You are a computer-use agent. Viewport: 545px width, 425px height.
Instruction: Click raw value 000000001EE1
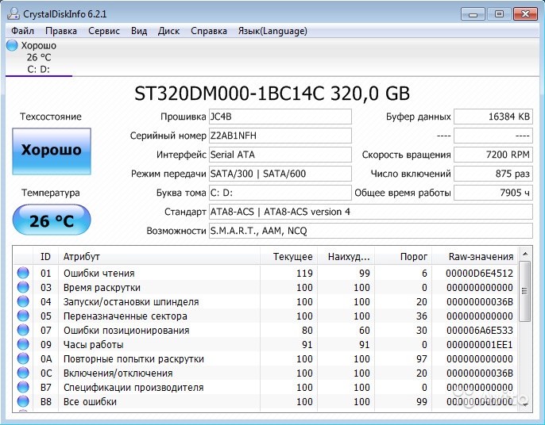point(479,344)
